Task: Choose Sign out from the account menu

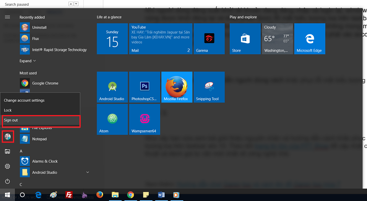Action: (40, 120)
